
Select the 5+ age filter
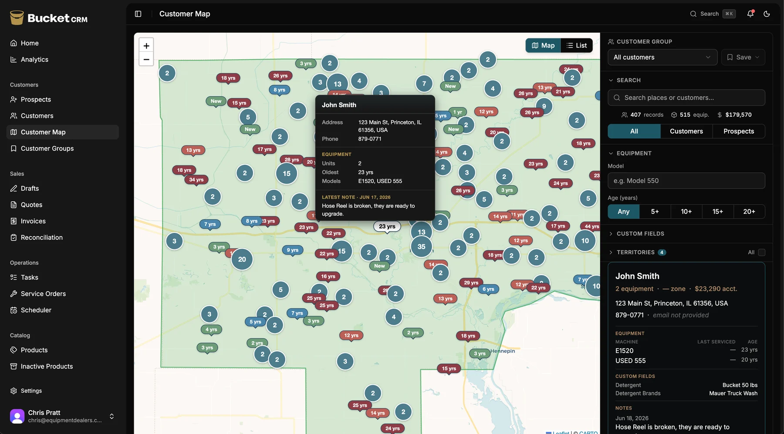[x=655, y=212]
